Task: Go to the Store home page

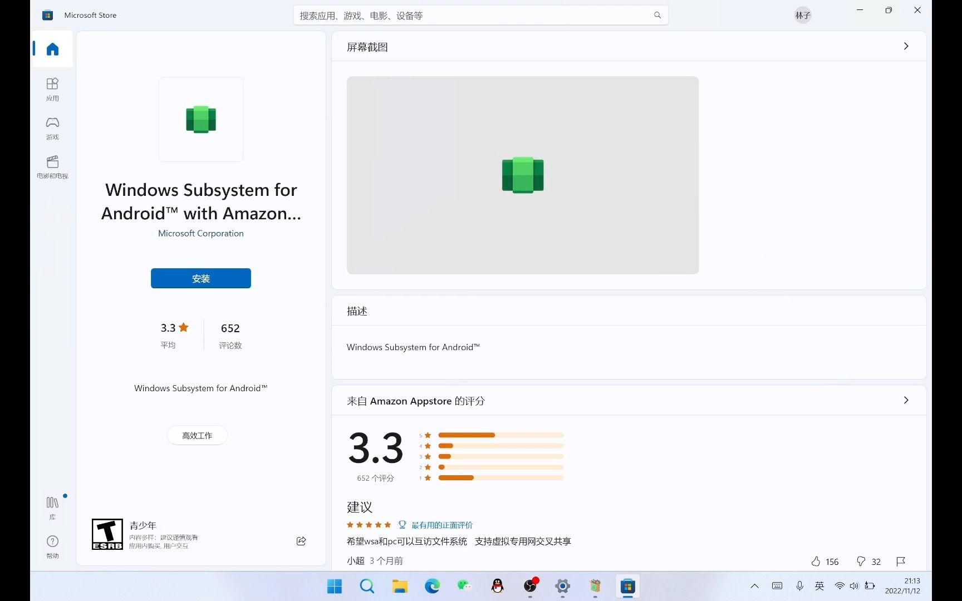Action: coord(52,49)
